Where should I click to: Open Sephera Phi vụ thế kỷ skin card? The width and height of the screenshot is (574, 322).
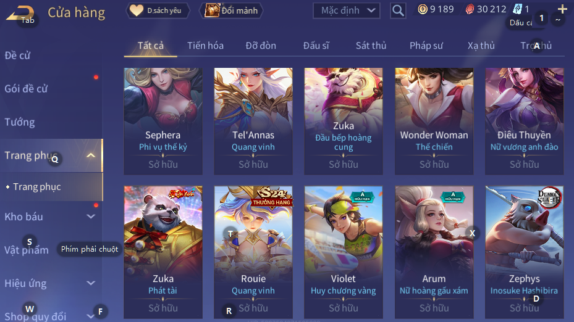163,121
